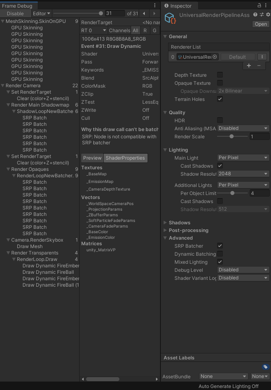Viewport: 271px width, 390px height.
Task: Open Additional Lights mode dropdown
Action: (243, 185)
